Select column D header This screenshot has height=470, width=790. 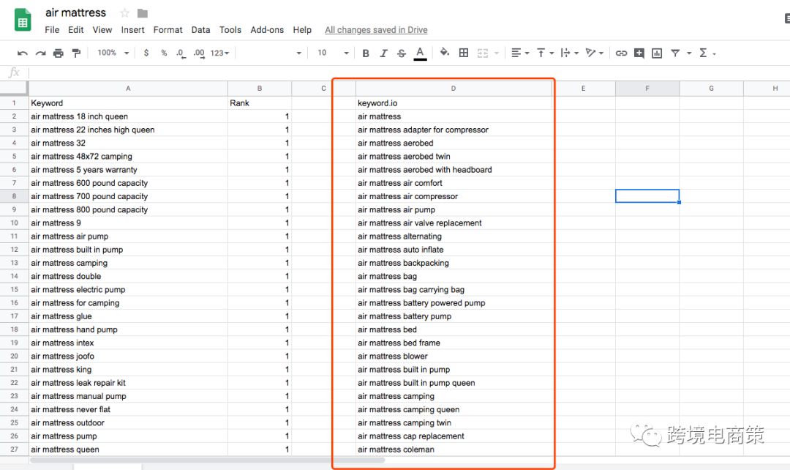[453, 89]
